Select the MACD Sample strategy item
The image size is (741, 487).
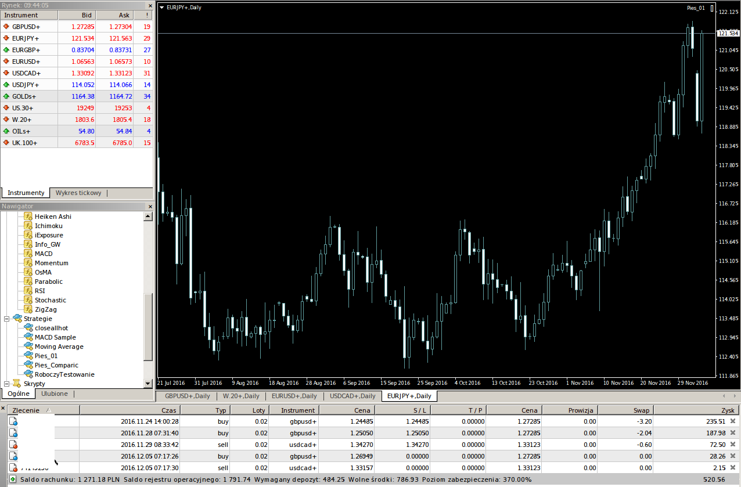(55, 337)
